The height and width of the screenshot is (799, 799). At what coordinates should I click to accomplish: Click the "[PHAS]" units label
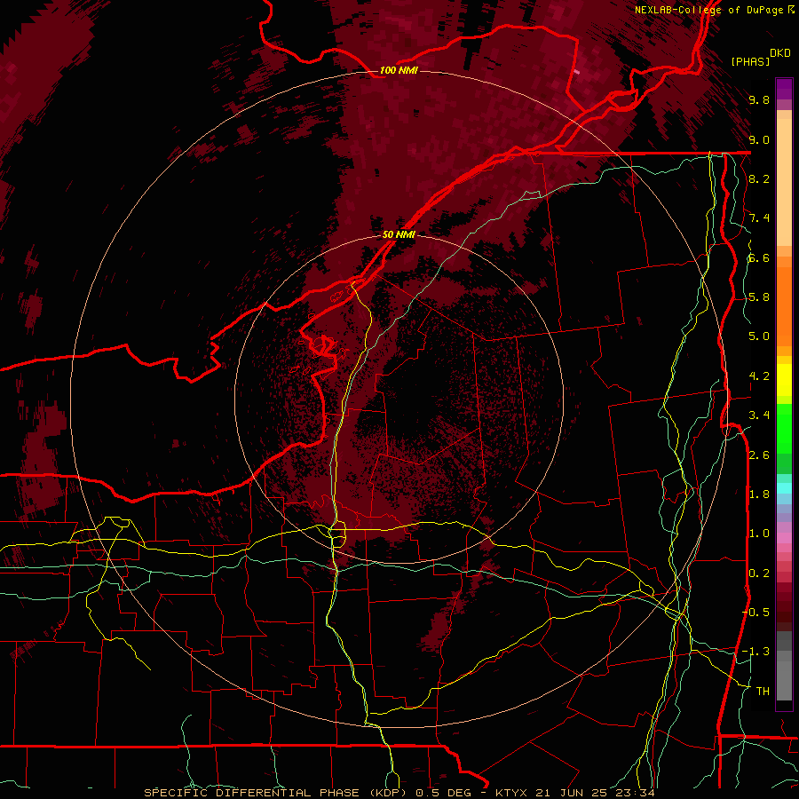coord(750,61)
